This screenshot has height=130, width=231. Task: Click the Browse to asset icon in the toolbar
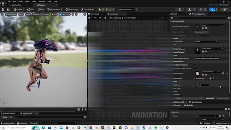pos(8,10)
